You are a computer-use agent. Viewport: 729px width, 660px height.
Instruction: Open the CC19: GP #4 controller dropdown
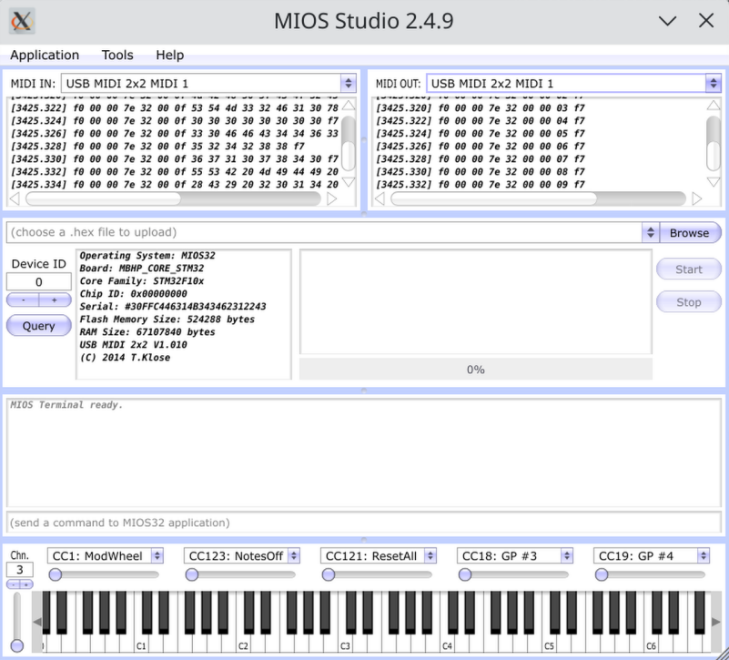pos(701,554)
